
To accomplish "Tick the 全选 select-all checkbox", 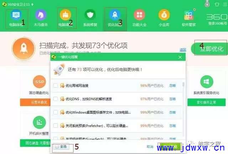I will (x=57, y=147).
